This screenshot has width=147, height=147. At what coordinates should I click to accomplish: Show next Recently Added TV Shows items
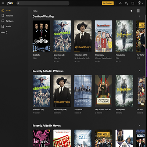[x=139, y=71]
